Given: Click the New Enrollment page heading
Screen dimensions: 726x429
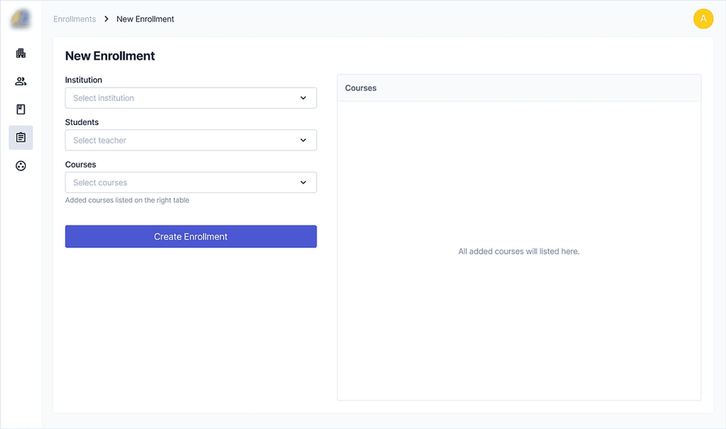Looking at the screenshot, I should click(x=110, y=56).
